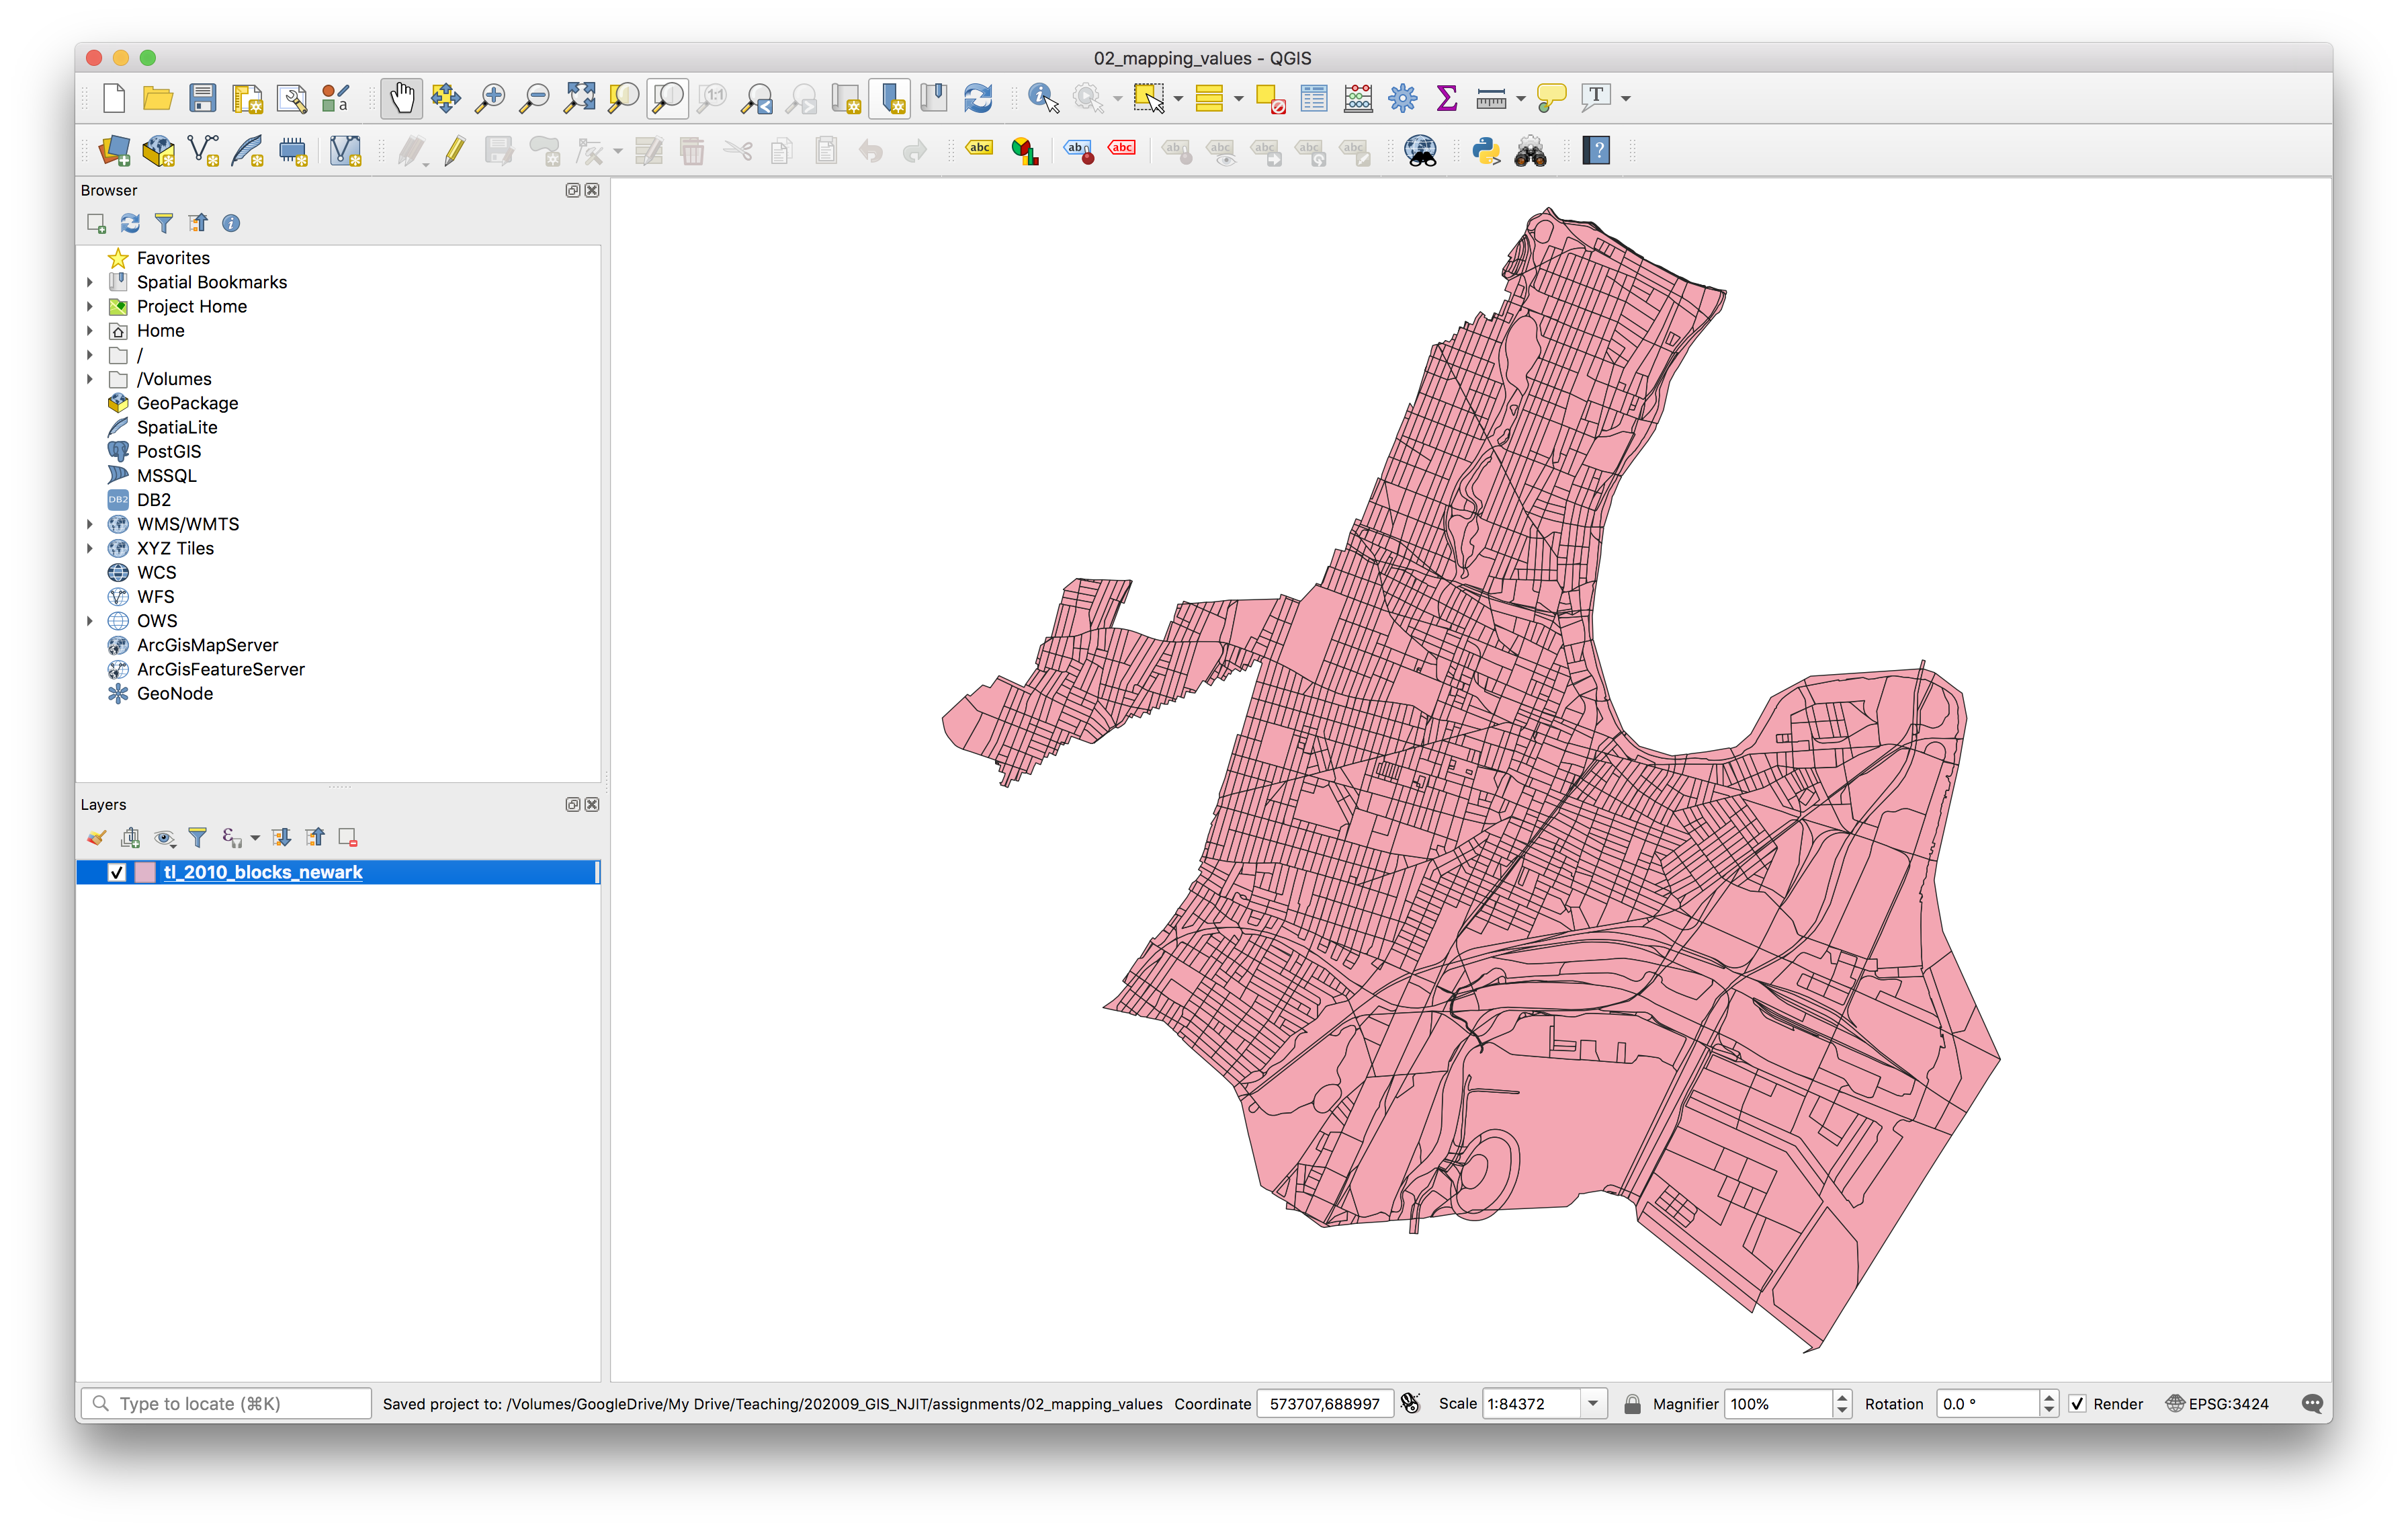
Task: Click the Statistical Summary sigma icon
Action: pos(1446,98)
